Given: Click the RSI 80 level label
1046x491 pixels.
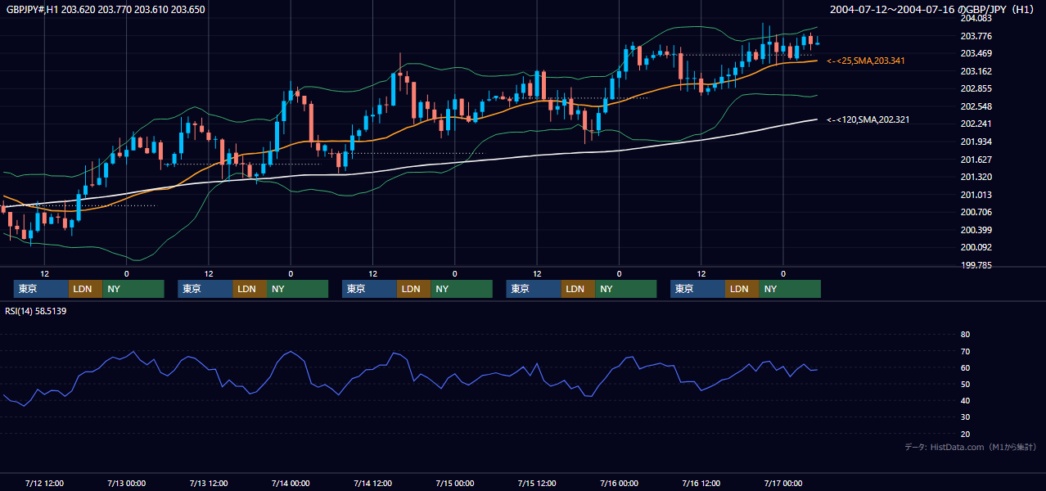Looking at the screenshot, I should click(965, 335).
